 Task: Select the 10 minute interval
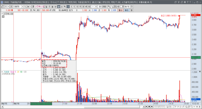[x=77, y=7]
